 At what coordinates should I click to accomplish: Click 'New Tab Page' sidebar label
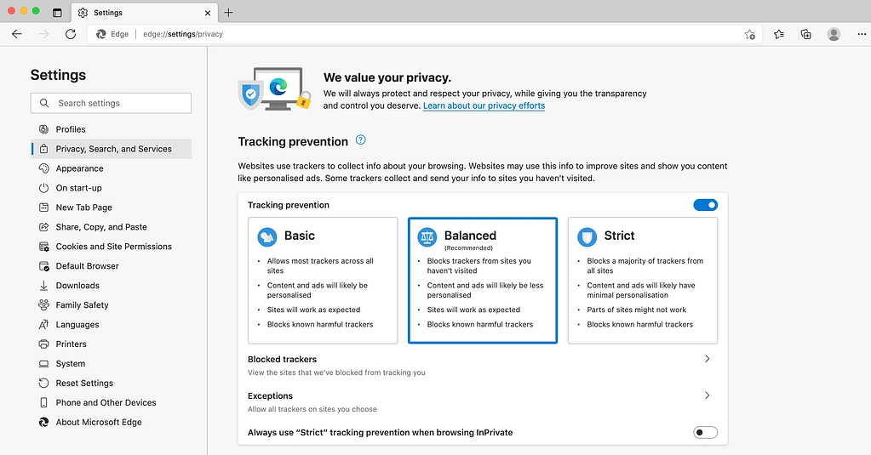tap(84, 208)
